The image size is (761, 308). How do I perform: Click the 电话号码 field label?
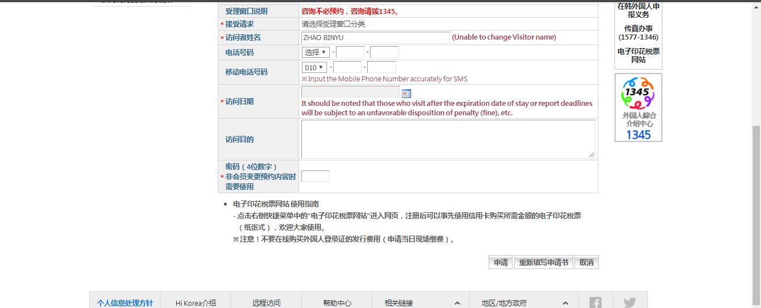click(x=240, y=52)
